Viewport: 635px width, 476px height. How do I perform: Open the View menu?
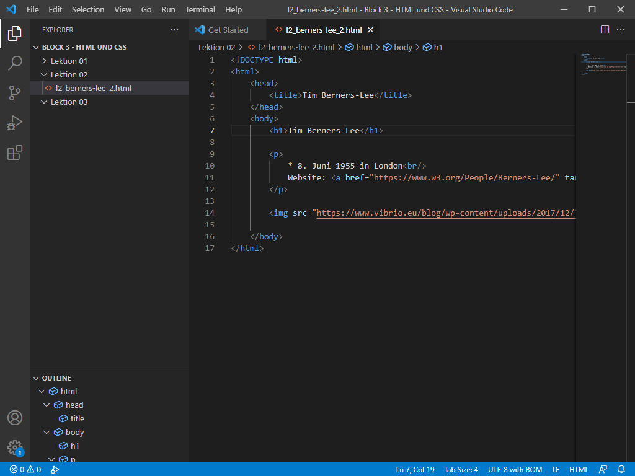(x=123, y=9)
